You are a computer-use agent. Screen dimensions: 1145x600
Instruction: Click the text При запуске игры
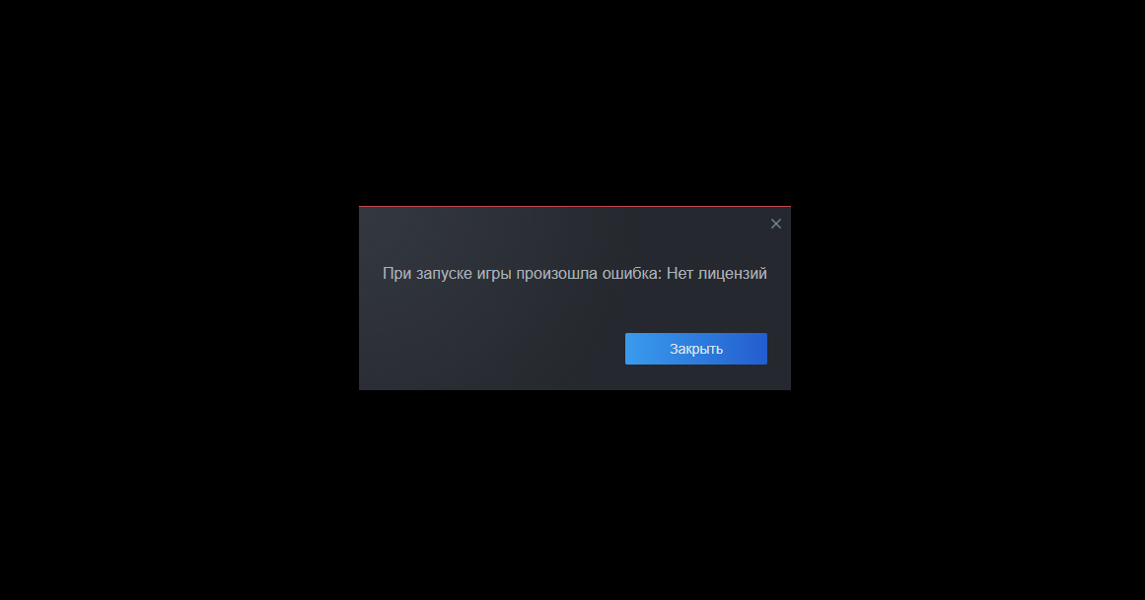pos(447,274)
